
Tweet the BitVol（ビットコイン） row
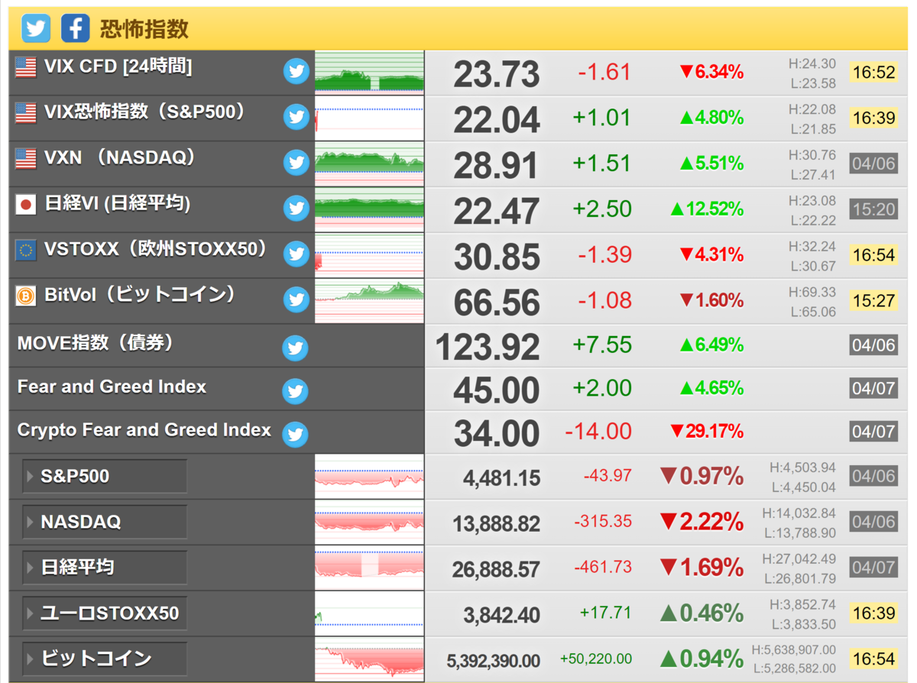[296, 299]
